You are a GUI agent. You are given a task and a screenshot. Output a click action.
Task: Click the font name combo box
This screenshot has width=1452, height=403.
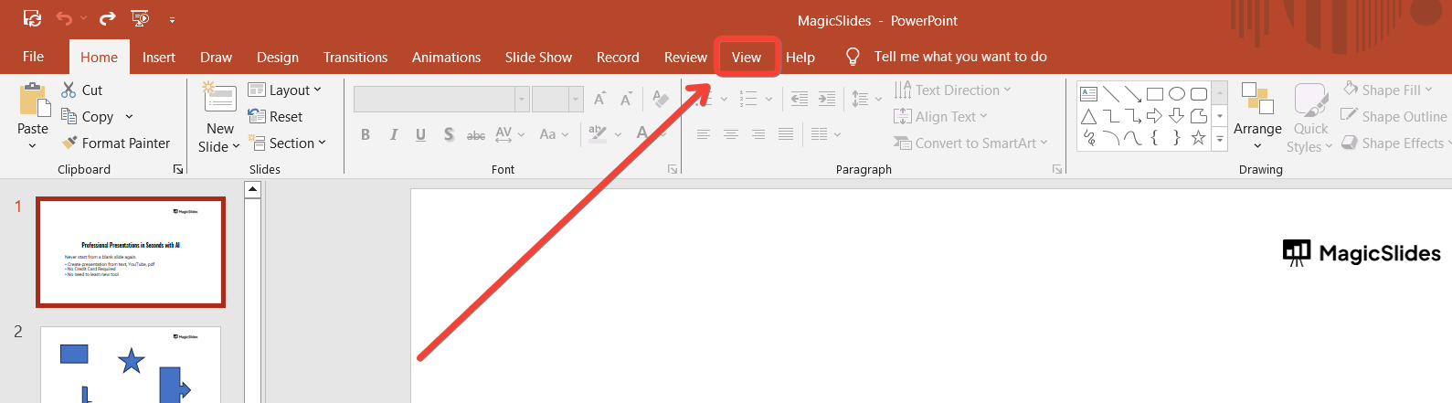point(441,99)
